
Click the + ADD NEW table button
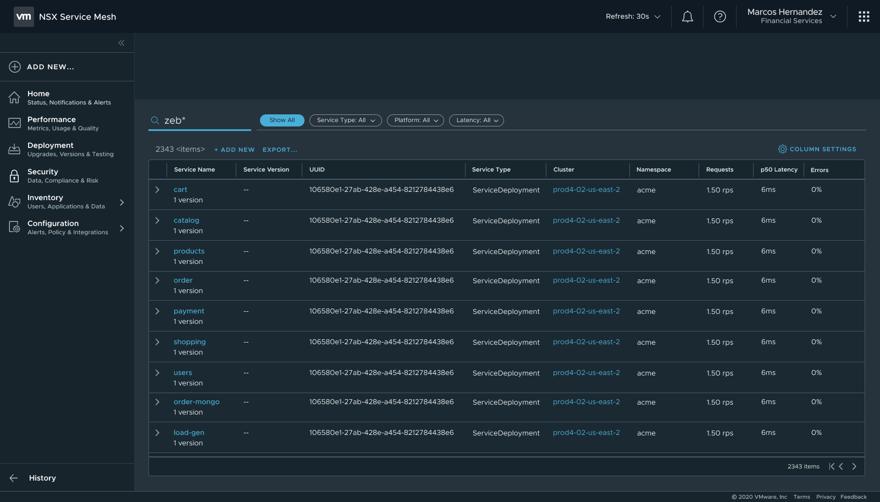(234, 150)
